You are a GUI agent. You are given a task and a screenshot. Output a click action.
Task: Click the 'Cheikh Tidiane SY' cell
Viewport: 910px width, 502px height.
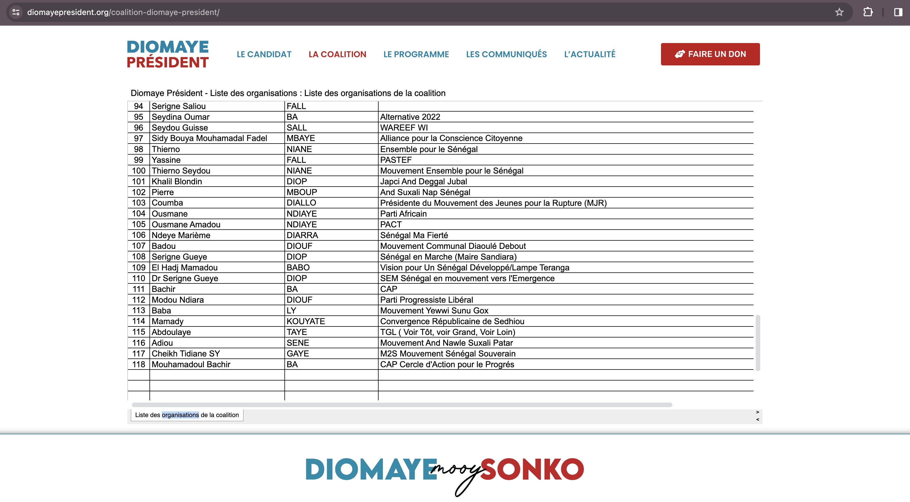click(217, 353)
